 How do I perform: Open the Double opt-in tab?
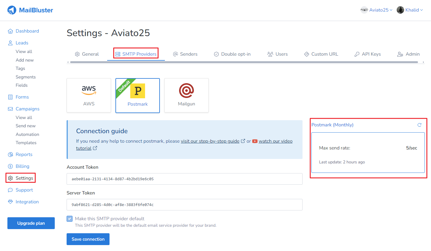[232, 54]
